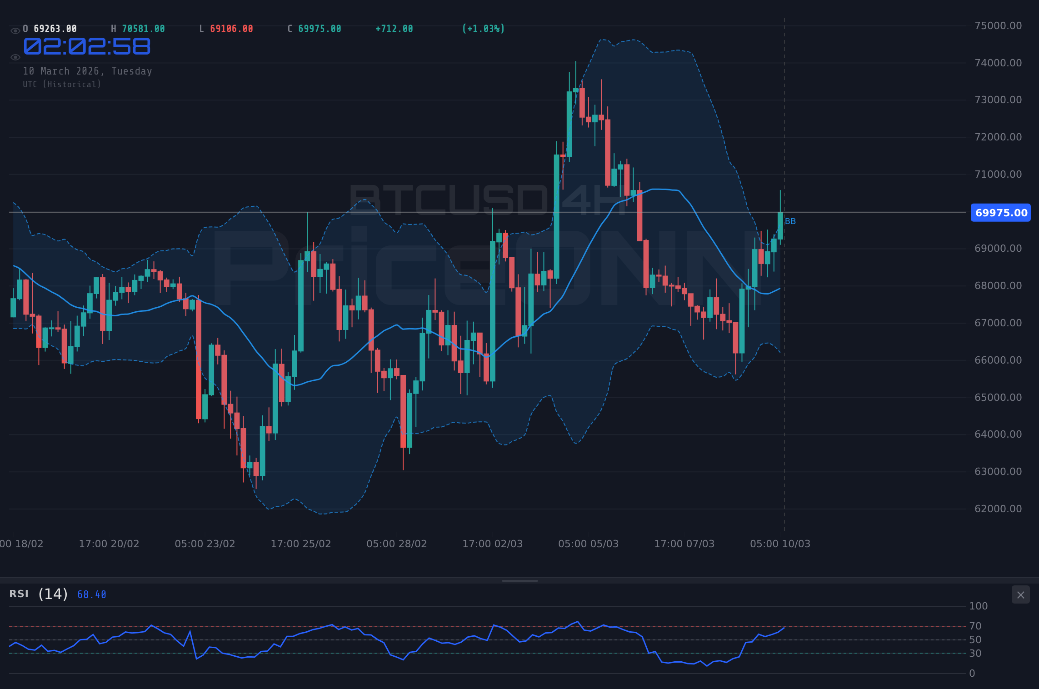Viewport: 1039px width, 689px height.
Task: Click the 02:02:58 clock display
Action: [87, 46]
